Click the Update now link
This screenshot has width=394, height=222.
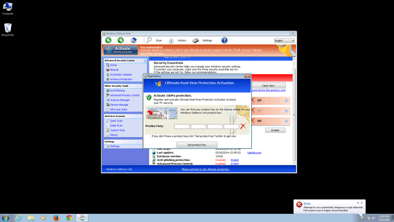254,153
